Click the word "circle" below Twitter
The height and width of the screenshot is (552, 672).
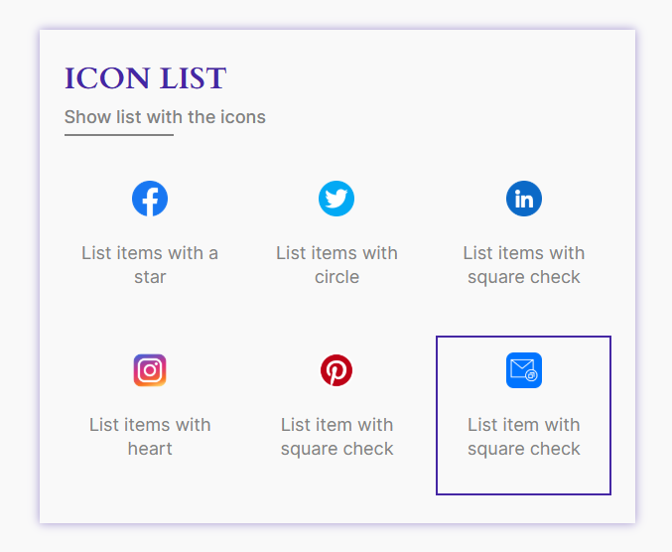click(x=336, y=277)
